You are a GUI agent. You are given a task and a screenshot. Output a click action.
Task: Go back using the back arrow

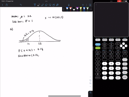[x=2, y=5]
